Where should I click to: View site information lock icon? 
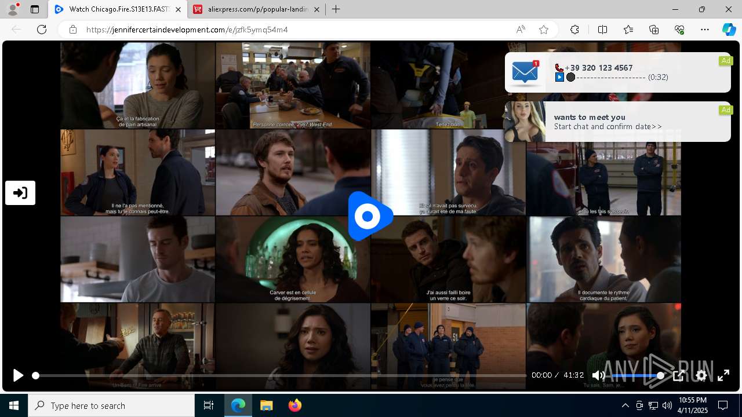[x=72, y=30]
